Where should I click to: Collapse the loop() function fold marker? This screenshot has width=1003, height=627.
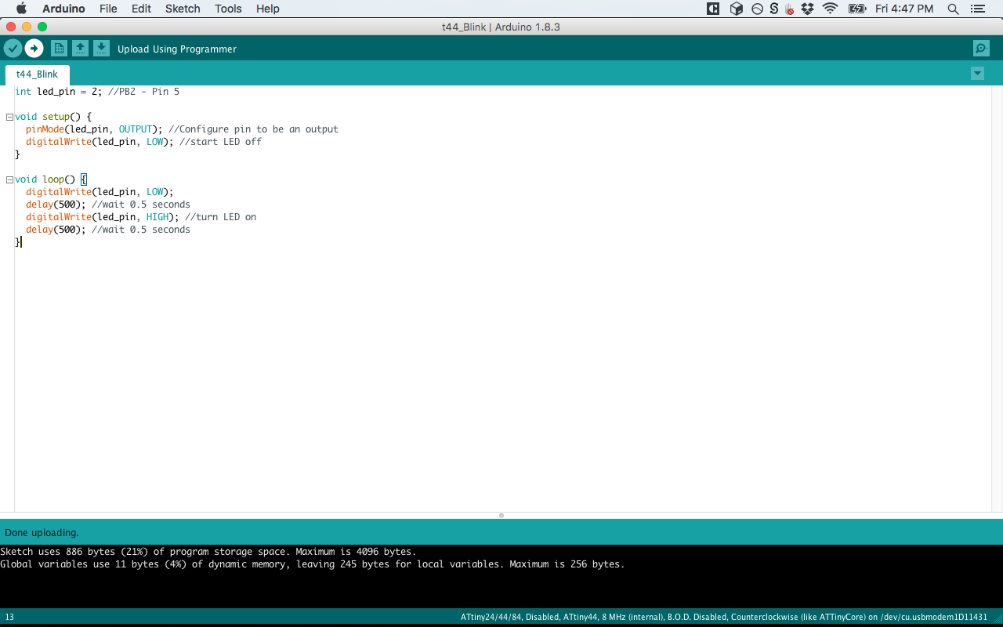(x=9, y=179)
